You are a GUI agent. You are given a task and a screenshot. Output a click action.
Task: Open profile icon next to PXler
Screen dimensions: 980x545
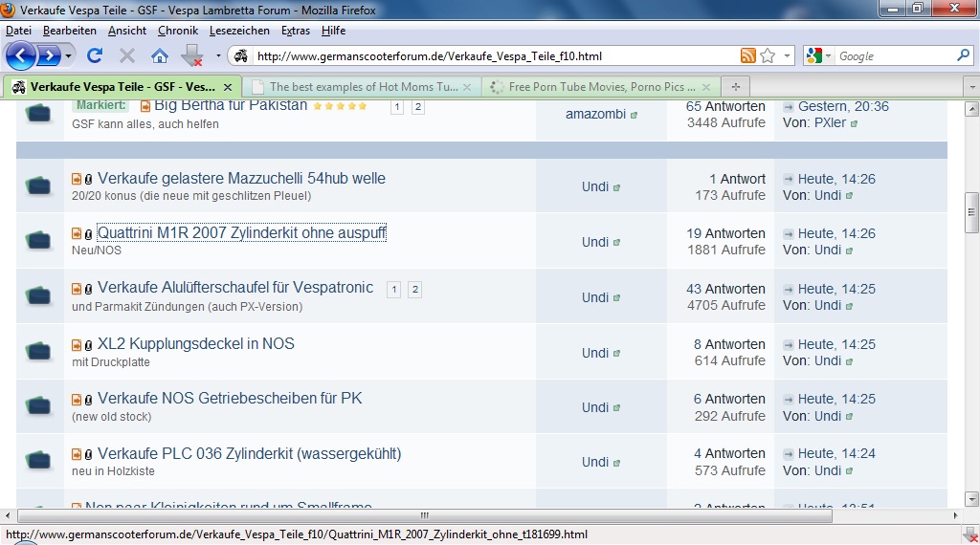tap(854, 123)
